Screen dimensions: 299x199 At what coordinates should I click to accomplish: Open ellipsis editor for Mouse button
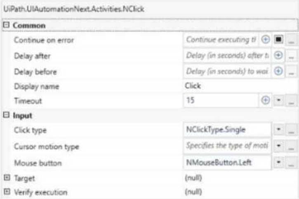(x=291, y=163)
